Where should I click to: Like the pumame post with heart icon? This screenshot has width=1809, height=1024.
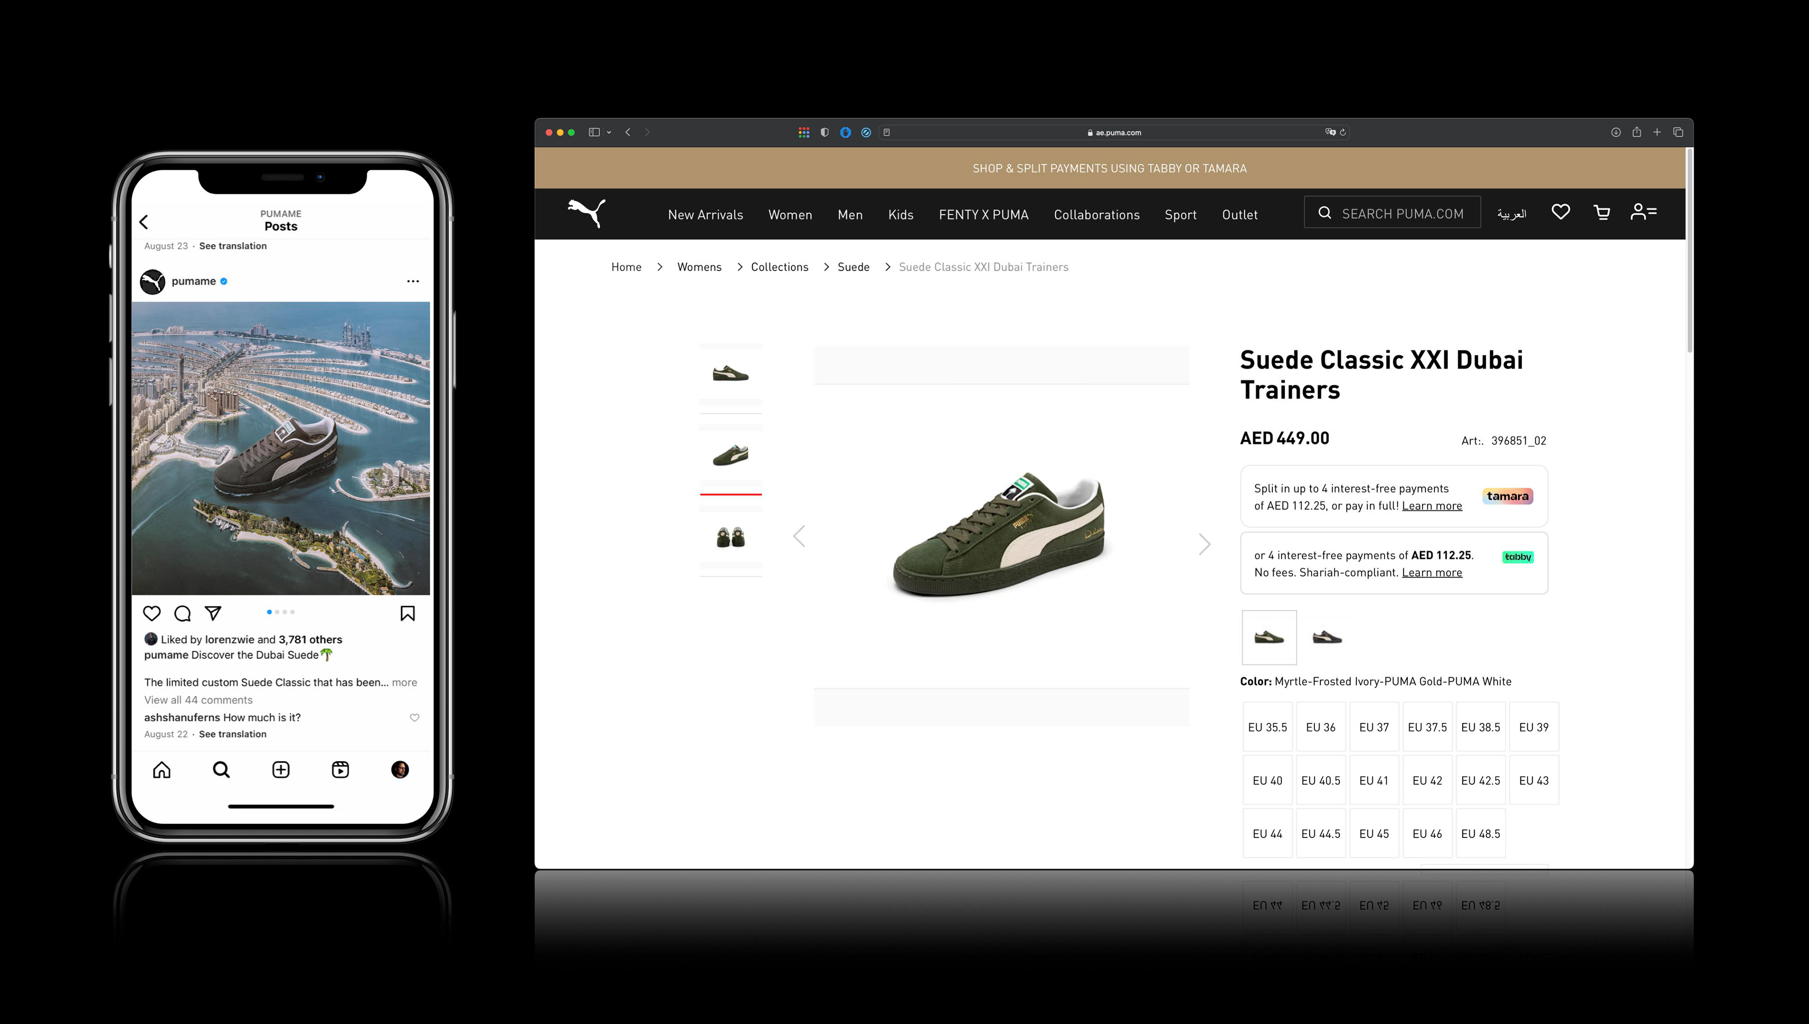point(152,613)
